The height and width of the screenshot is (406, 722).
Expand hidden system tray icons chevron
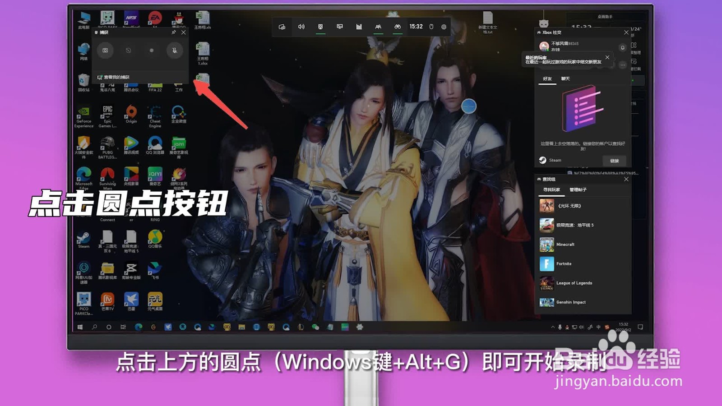coord(553,327)
